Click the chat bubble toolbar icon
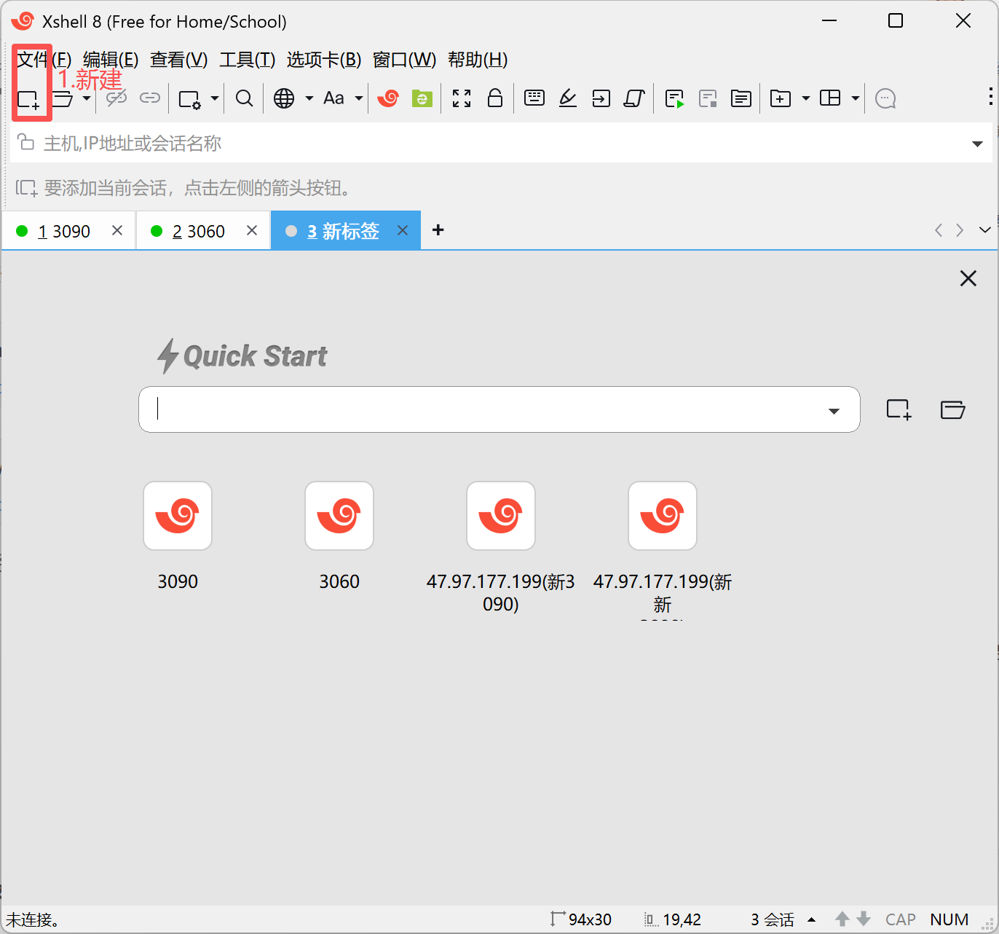The width and height of the screenshot is (999, 934). click(x=885, y=98)
